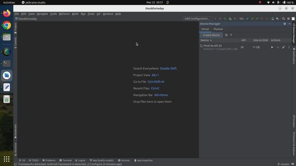Open more actions for Pixel 4a API 30
Viewport: 296px width, 166px height.
click(x=289, y=47)
